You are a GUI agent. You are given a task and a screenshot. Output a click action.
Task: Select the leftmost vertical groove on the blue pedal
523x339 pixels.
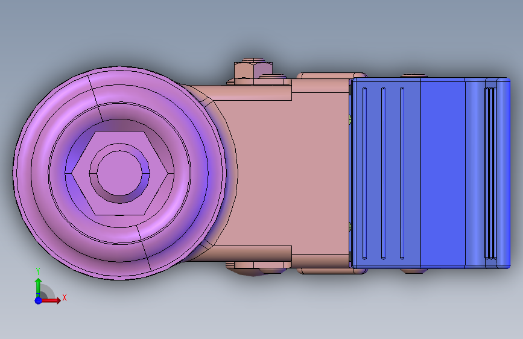pyautogui.click(x=364, y=173)
